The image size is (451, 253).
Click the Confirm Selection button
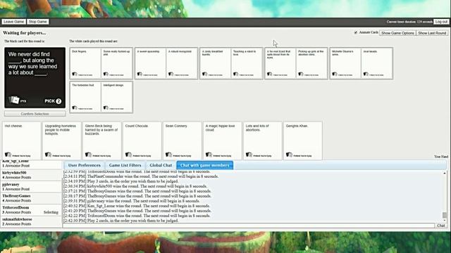point(35,114)
